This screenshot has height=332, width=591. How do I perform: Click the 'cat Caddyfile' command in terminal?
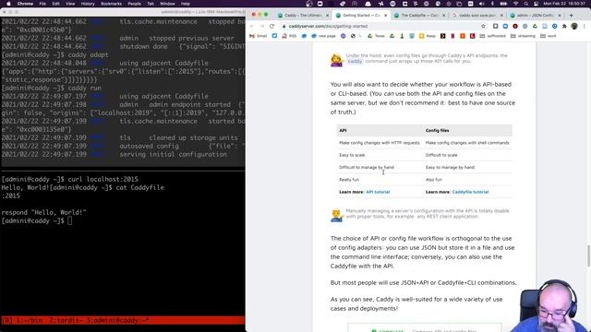139,187
